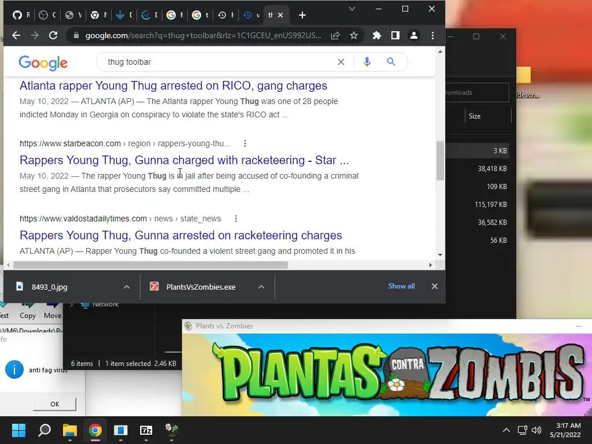Image resolution: width=592 pixels, height=444 pixels.
Task: Open taskbar Search
Action: (x=44, y=430)
